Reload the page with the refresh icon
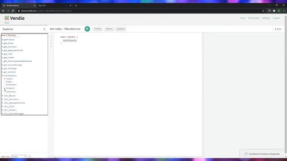The image size is (287, 161). pyautogui.click(x=13, y=11)
